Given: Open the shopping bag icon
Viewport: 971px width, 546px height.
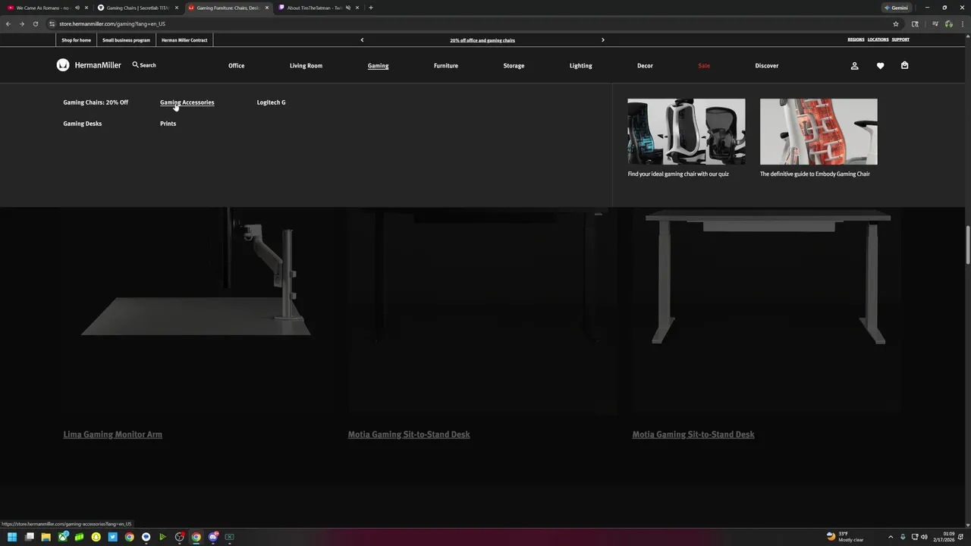Looking at the screenshot, I should pos(904,65).
